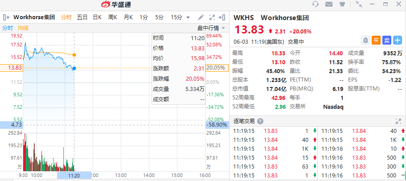Maximize the 华盛通 window
The height and width of the screenshot is (181, 406).
point(385,4)
